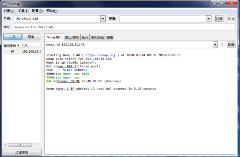
Task: Sort by the 操作系统 column header
Action: point(11,46)
